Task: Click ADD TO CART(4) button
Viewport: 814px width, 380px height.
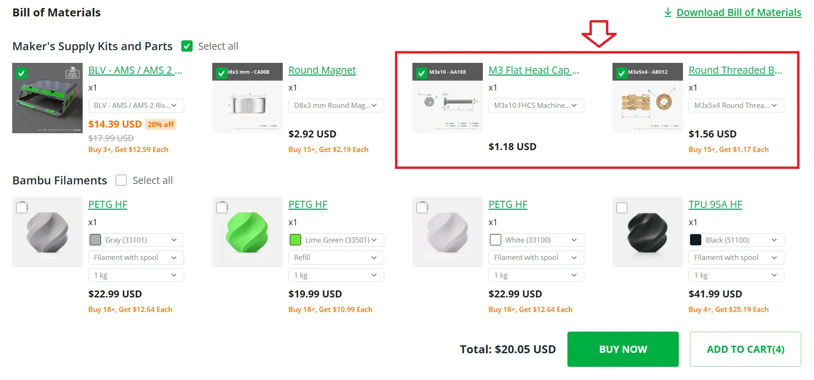Action: pyautogui.click(x=745, y=349)
